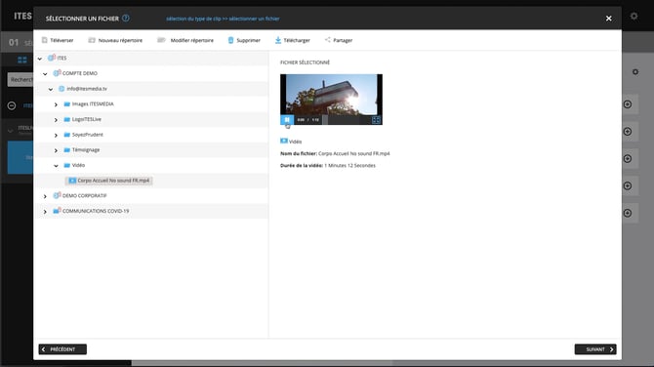Select the info@itesmedia.tv user node
The image size is (654, 367).
[x=83, y=89]
